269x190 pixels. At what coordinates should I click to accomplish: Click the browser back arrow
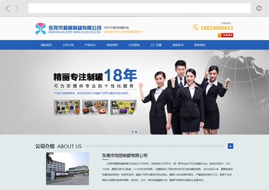[8, 8]
